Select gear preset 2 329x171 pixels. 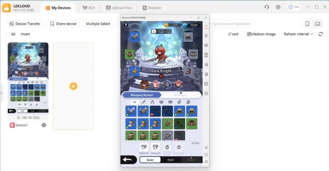tap(161, 31)
